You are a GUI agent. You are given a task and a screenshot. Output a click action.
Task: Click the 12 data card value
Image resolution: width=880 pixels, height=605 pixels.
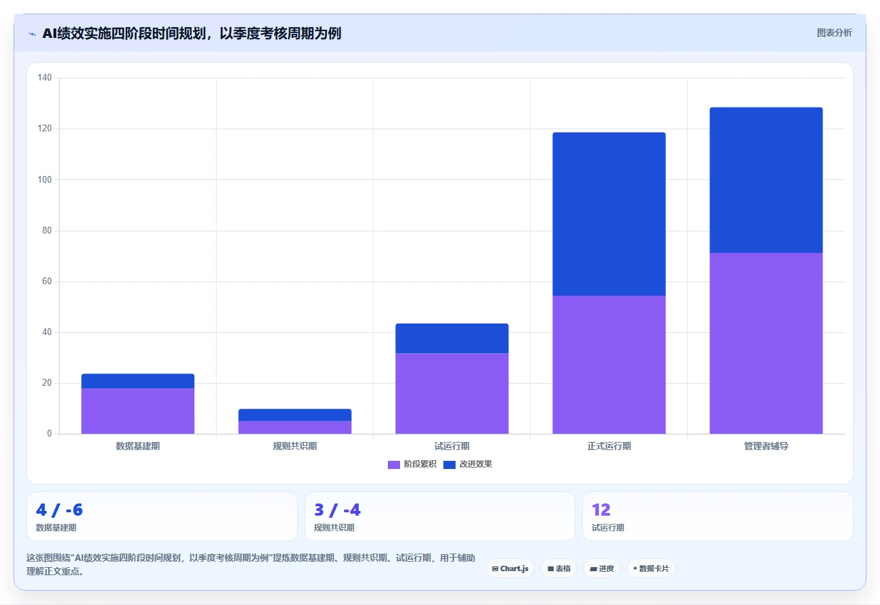coord(601,510)
